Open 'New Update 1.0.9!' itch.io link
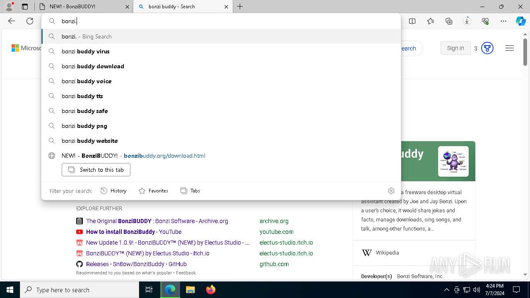This screenshot has width=530, height=298. pyautogui.click(x=168, y=243)
